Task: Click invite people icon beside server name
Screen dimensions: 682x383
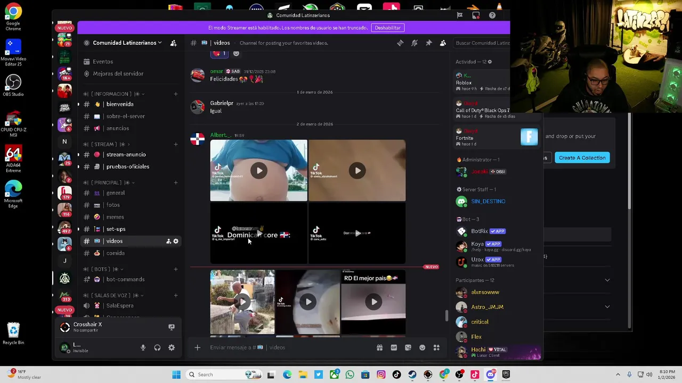Action: coord(173,43)
